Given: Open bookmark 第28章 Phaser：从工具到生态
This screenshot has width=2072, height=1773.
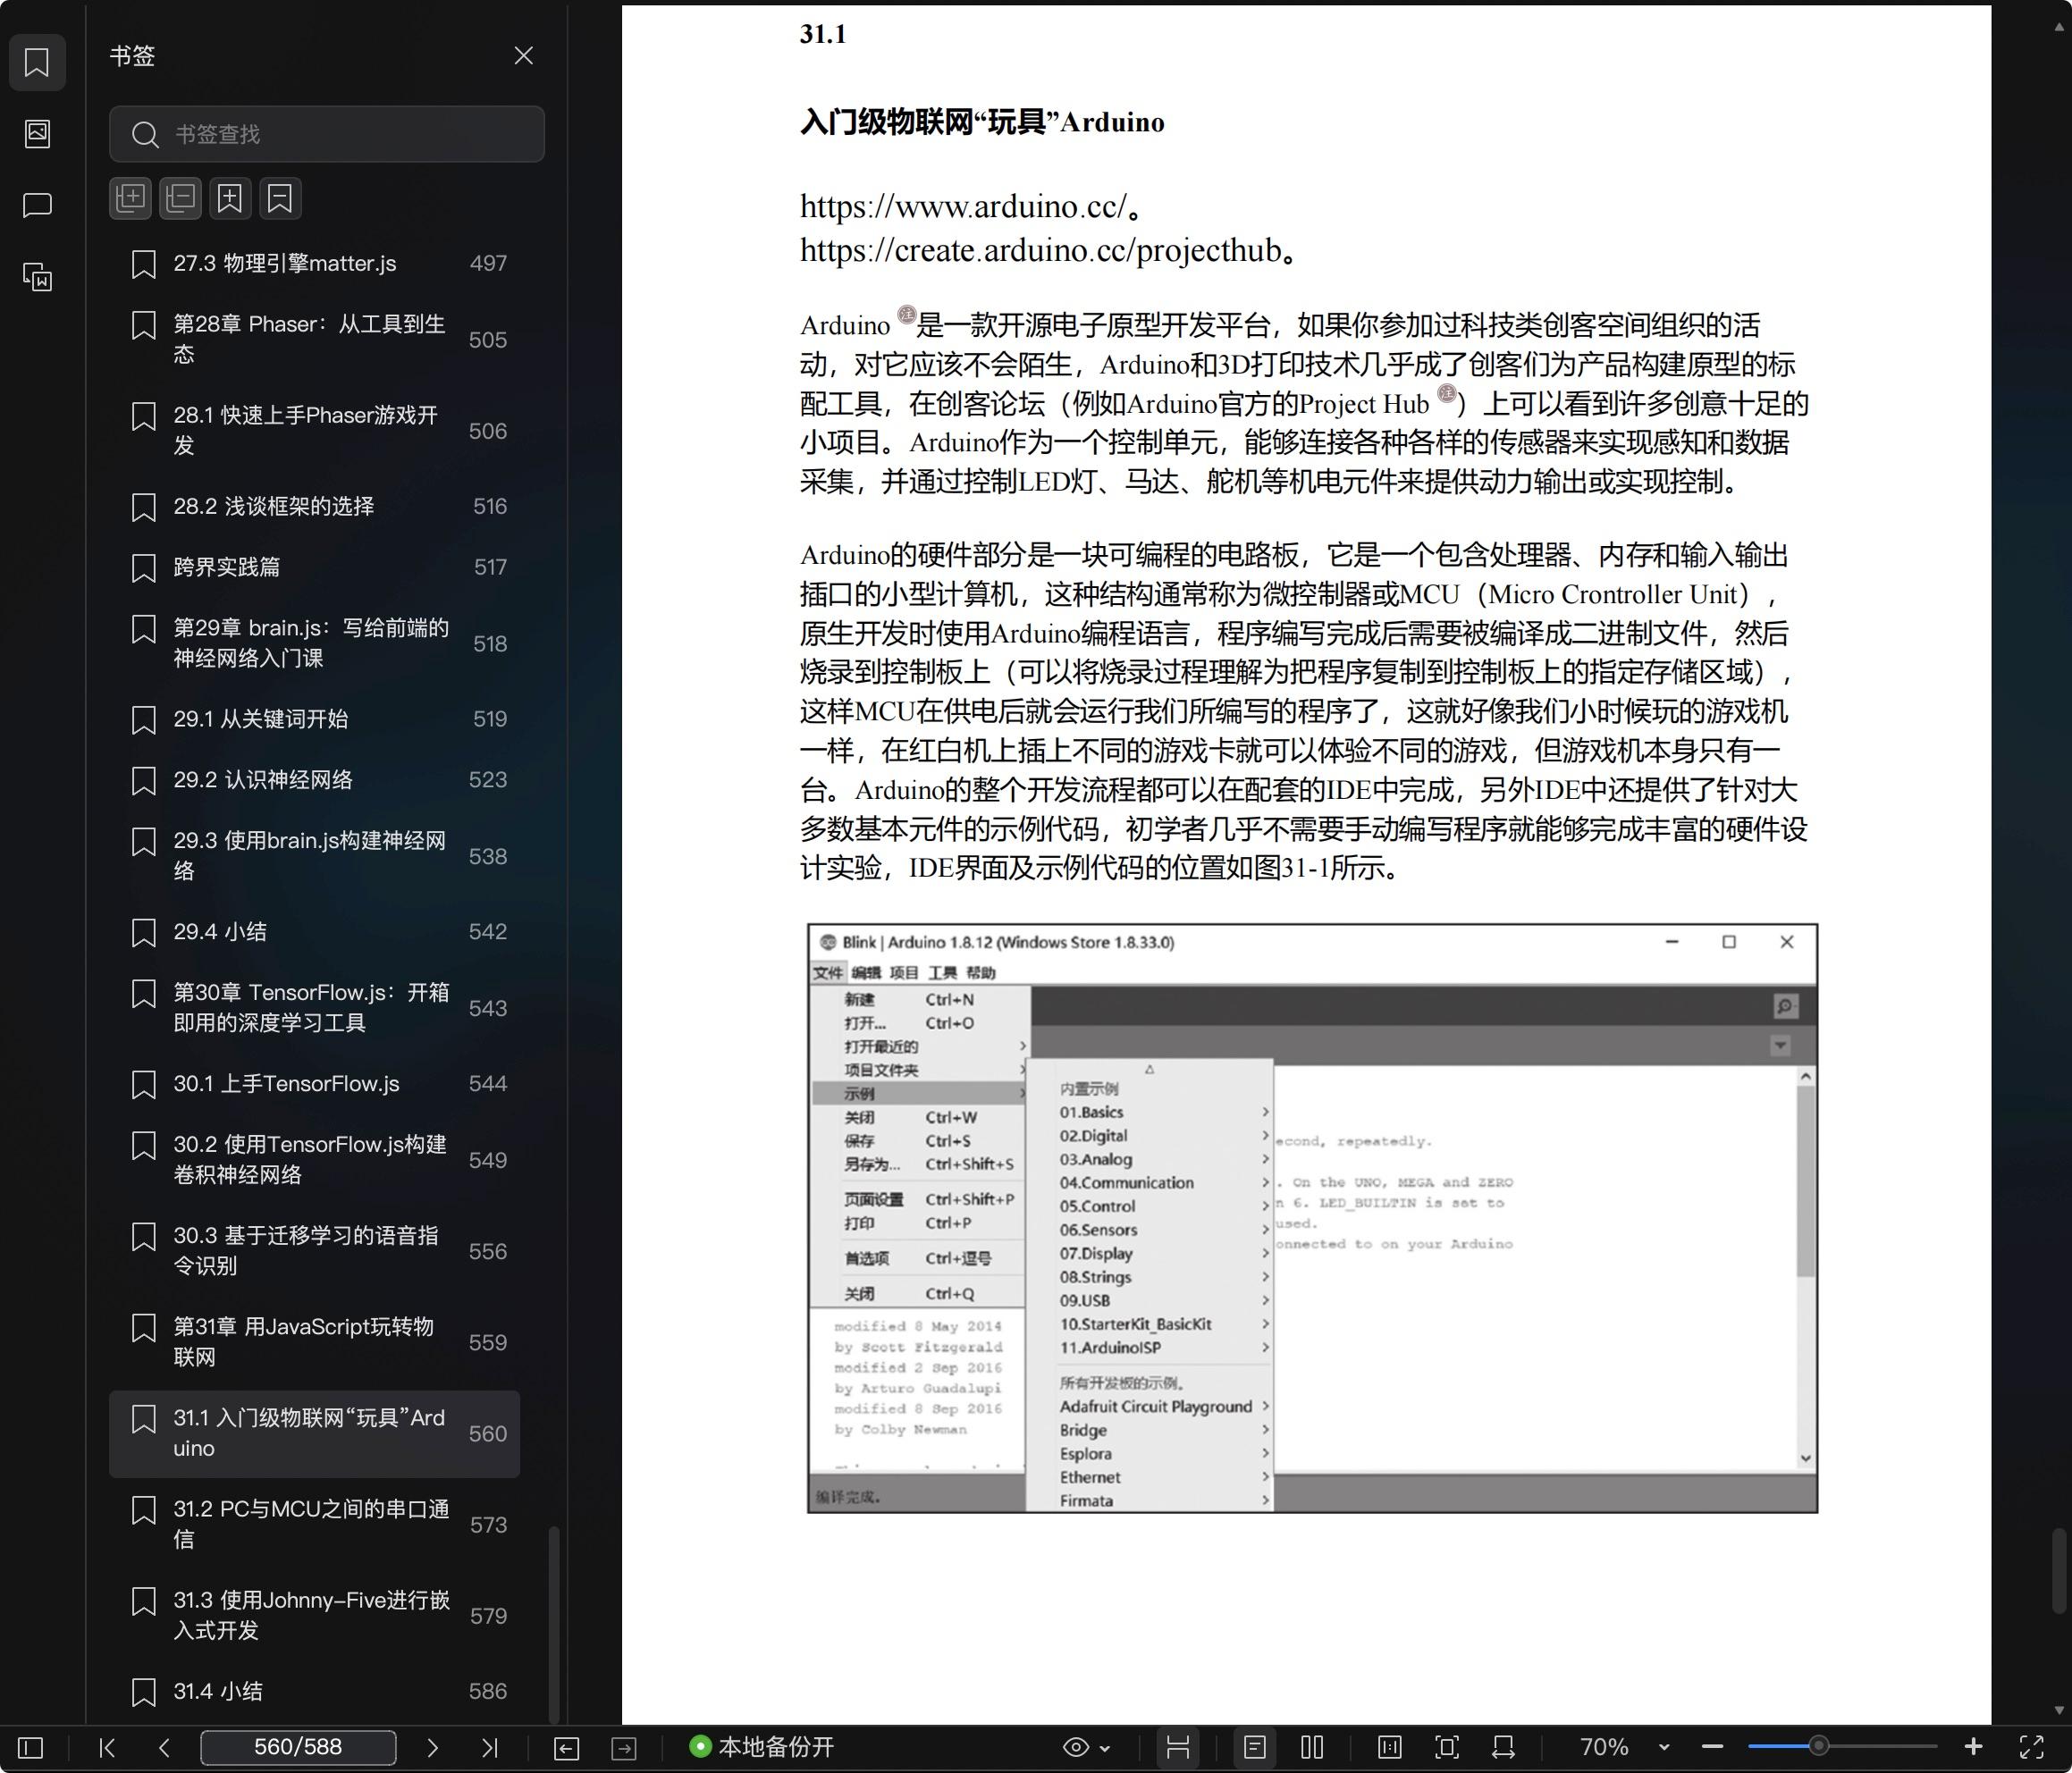Looking at the screenshot, I should (x=314, y=339).
